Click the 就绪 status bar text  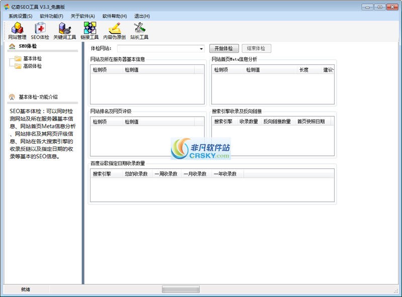[x=26, y=289]
